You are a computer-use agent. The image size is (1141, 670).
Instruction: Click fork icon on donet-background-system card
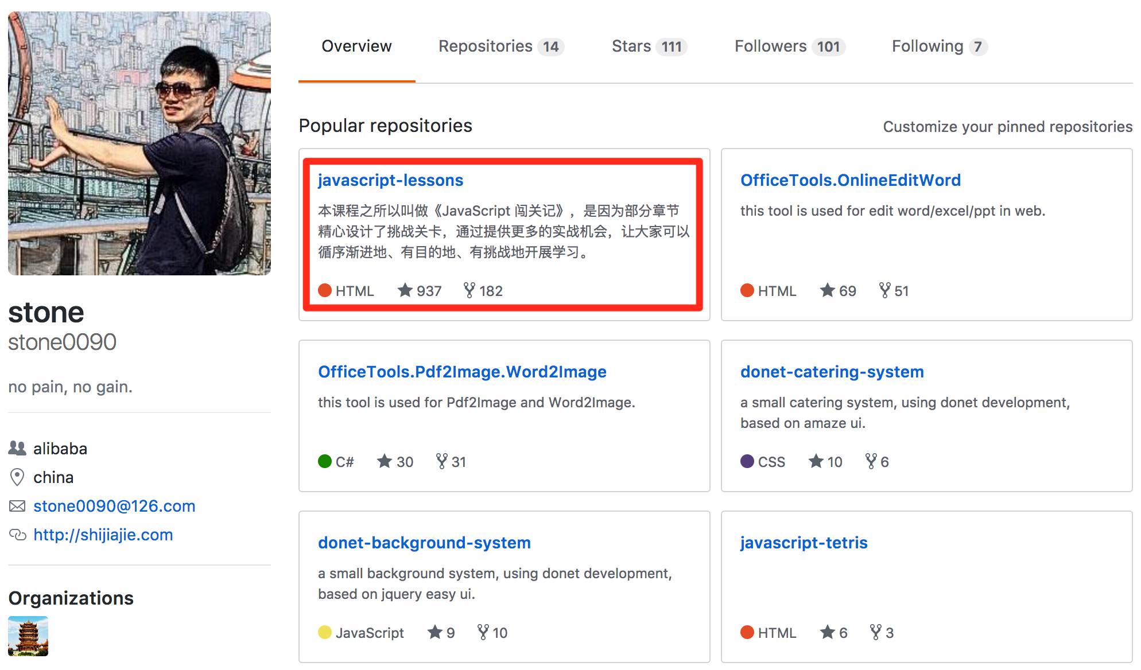click(483, 632)
